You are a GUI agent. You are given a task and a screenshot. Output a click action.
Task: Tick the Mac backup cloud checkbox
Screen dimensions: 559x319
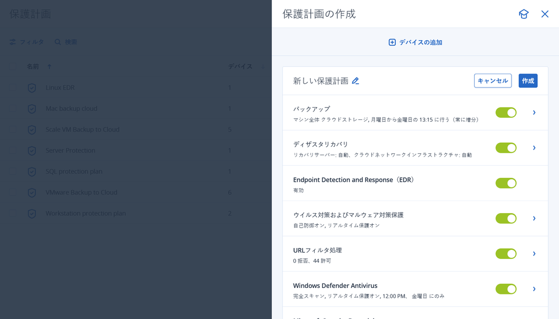click(x=12, y=108)
